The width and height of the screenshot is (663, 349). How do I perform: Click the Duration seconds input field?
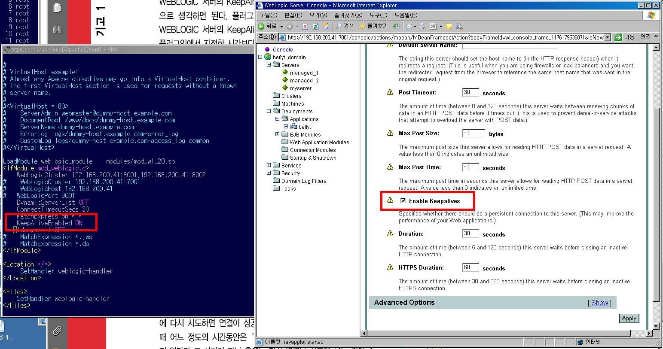[470, 234]
